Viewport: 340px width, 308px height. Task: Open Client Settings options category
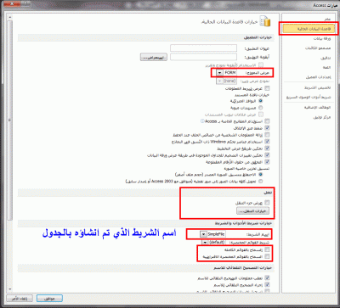318,77
